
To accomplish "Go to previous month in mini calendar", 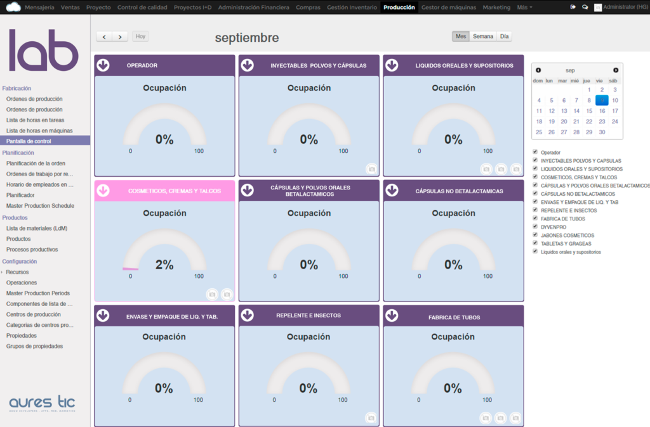I will tap(538, 70).
